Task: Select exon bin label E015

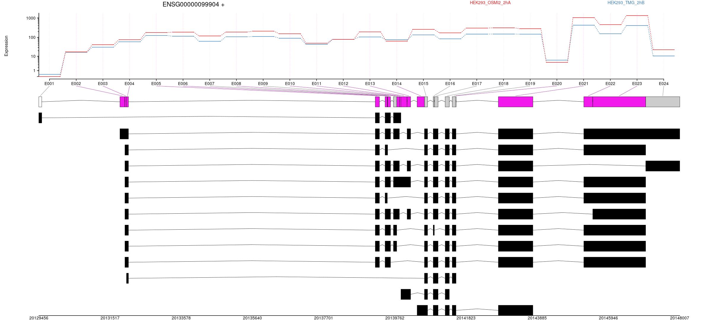Action: pos(423,84)
